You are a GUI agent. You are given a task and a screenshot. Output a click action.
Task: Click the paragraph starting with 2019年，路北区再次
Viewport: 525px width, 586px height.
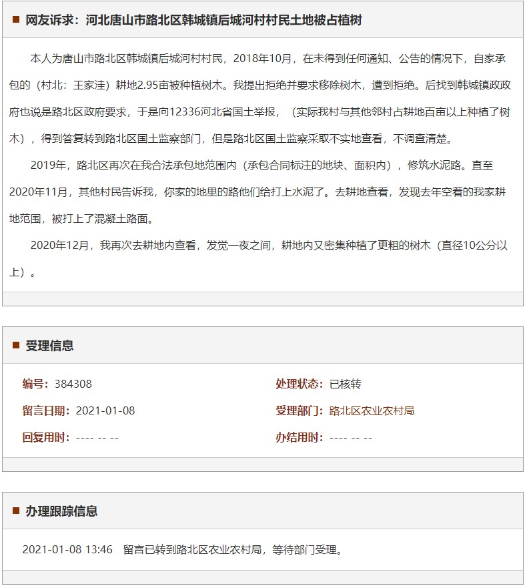coord(262,192)
